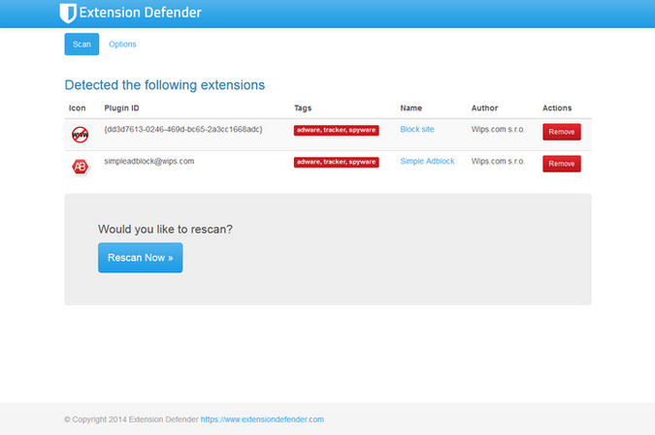The image size is (655, 435).
Task: Remove the Simple Adblock extension
Action: click(x=562, y=164)
